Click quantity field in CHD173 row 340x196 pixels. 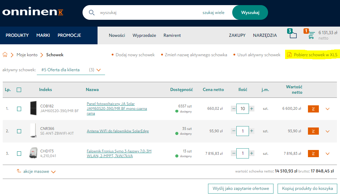[x=243, y=153]
